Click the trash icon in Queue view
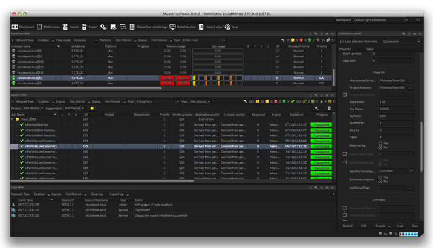Image resolution: width=433 pixels, height=248 pixels. (x=329, y=108)
